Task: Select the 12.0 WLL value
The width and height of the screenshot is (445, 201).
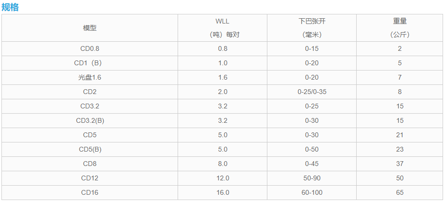Action: pyautogui.click(x=223, y=178)
